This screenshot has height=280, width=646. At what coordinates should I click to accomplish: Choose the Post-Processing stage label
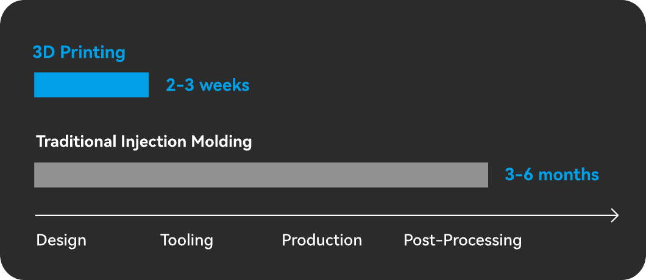pos(463,240)
